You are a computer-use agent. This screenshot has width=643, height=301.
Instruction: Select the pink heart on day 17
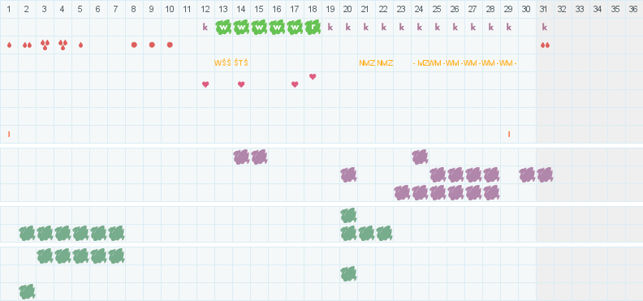click(x=295, y=84)
